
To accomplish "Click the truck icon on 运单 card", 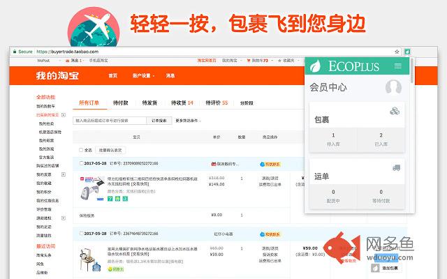I will coord(396,168).
